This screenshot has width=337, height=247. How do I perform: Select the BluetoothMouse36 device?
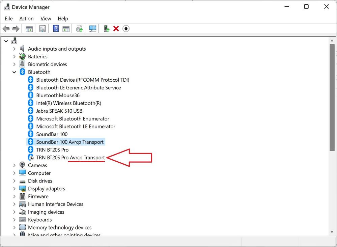[58, 95]
